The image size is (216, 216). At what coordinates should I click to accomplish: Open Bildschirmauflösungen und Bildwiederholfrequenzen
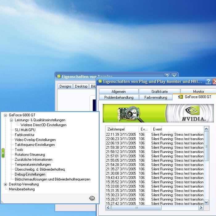click(x=52, y=179)
